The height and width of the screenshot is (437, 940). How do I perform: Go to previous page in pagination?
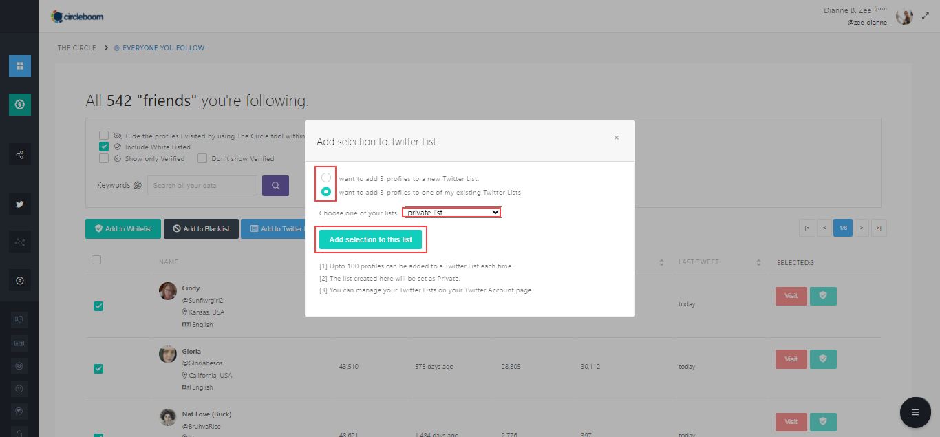click(824, 228)
